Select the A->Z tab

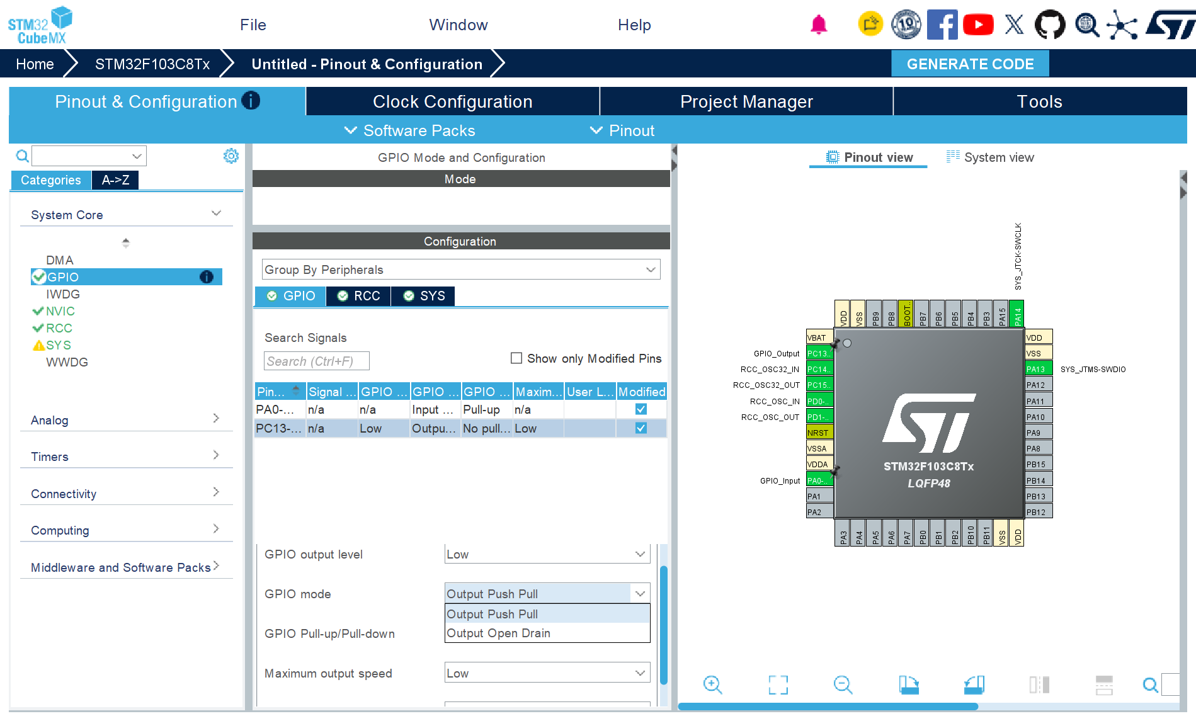coord(116,180)
